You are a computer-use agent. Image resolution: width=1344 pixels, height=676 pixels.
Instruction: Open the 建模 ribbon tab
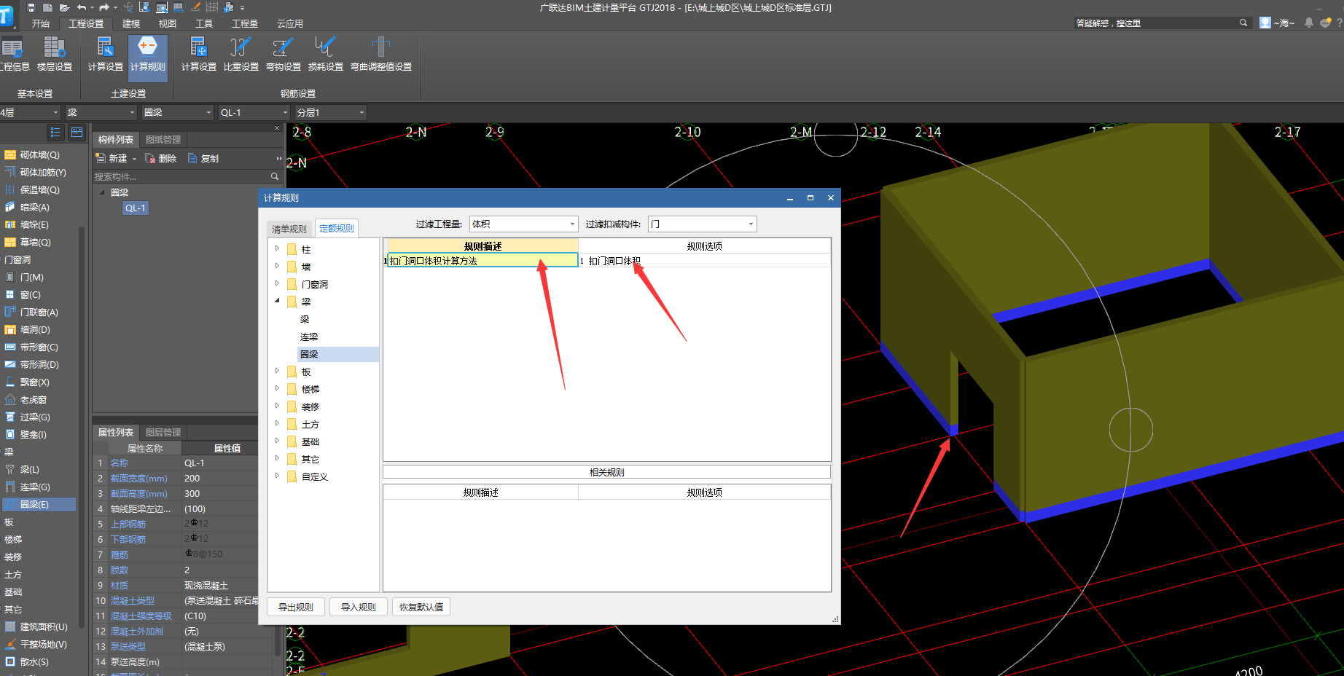tap(131, 23)
